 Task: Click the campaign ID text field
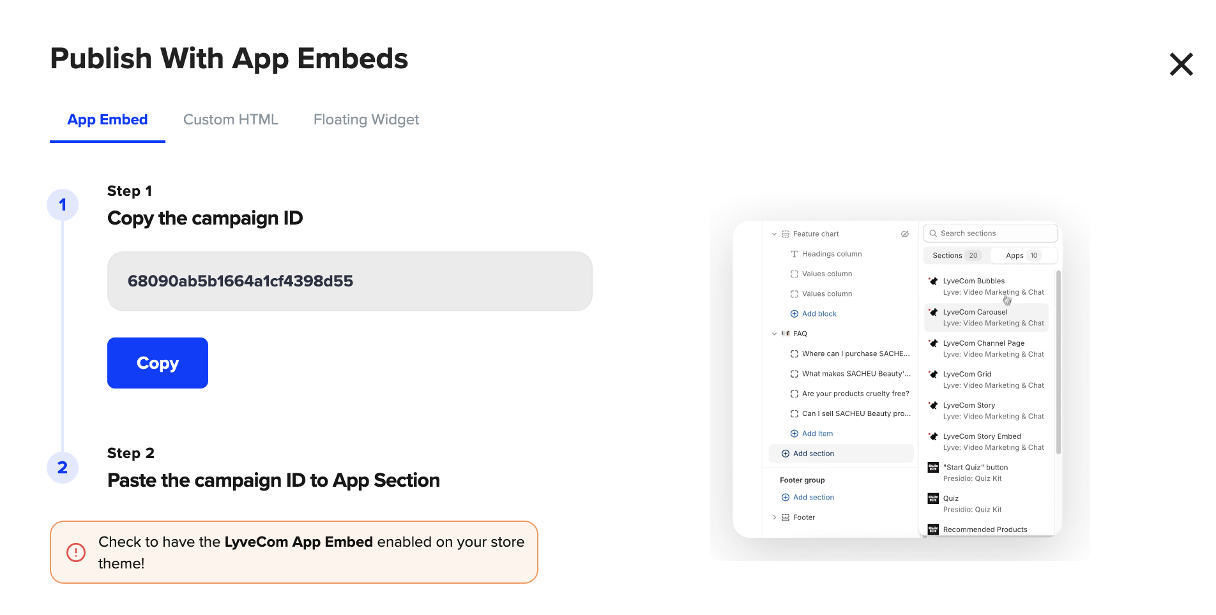(349, 281)
